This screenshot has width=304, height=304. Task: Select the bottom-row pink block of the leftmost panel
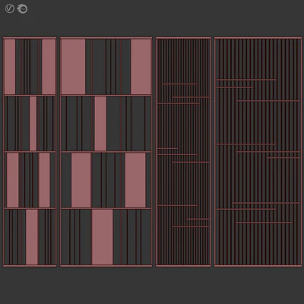coord(32,237)
